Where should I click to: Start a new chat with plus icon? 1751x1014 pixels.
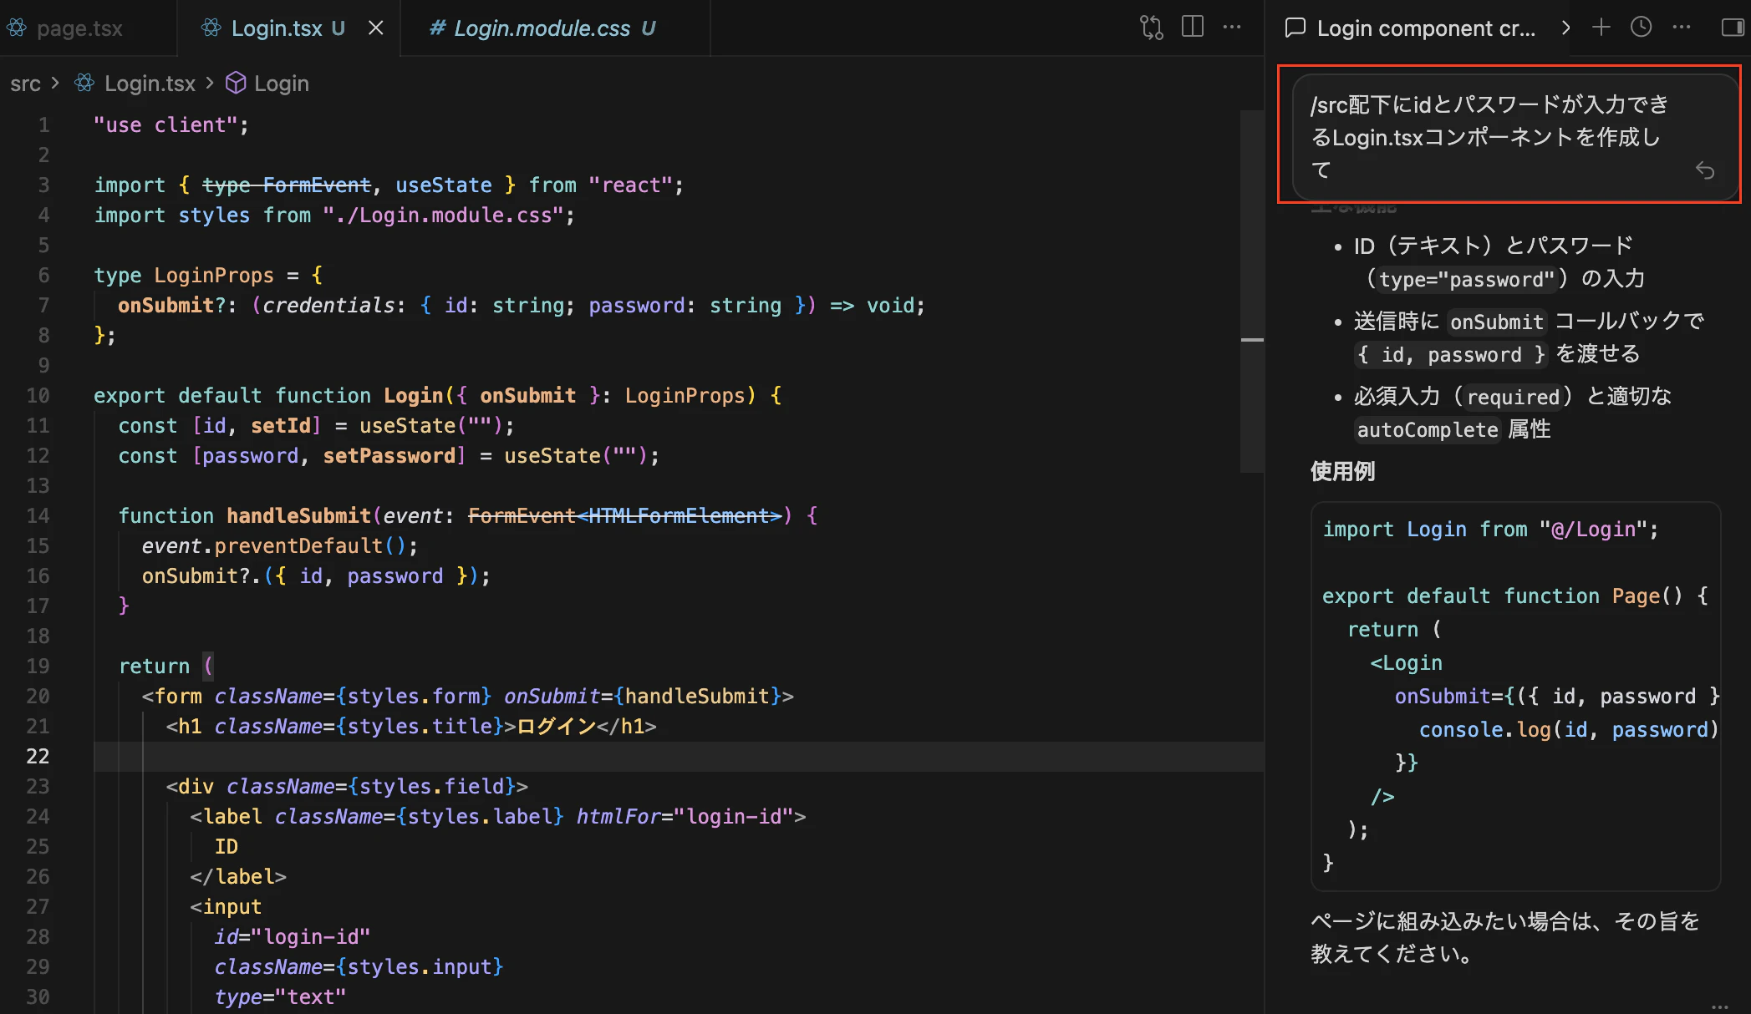tap(1601, 28)
